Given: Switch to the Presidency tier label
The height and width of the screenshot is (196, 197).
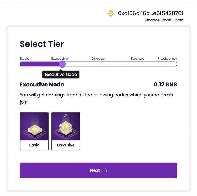Looking at the screenshot, I should 167,59.
